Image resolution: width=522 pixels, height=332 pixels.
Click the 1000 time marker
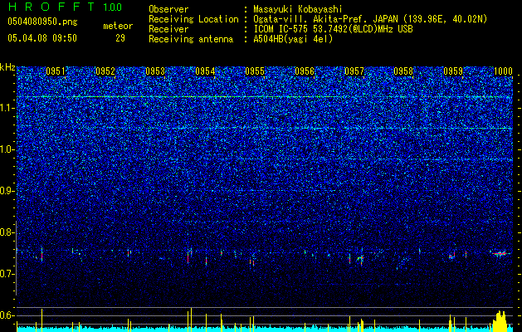[x=502, y=71]
